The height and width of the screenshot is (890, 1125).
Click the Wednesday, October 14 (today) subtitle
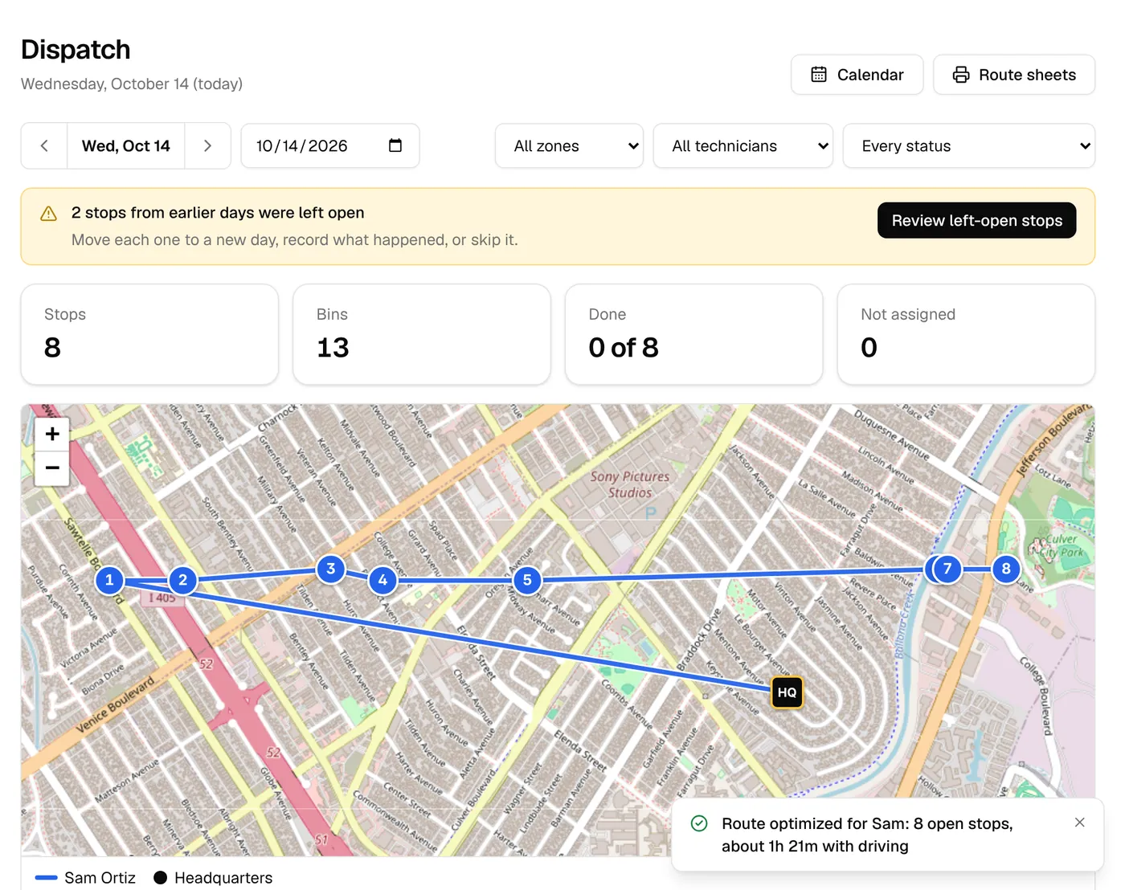(132, 84)
